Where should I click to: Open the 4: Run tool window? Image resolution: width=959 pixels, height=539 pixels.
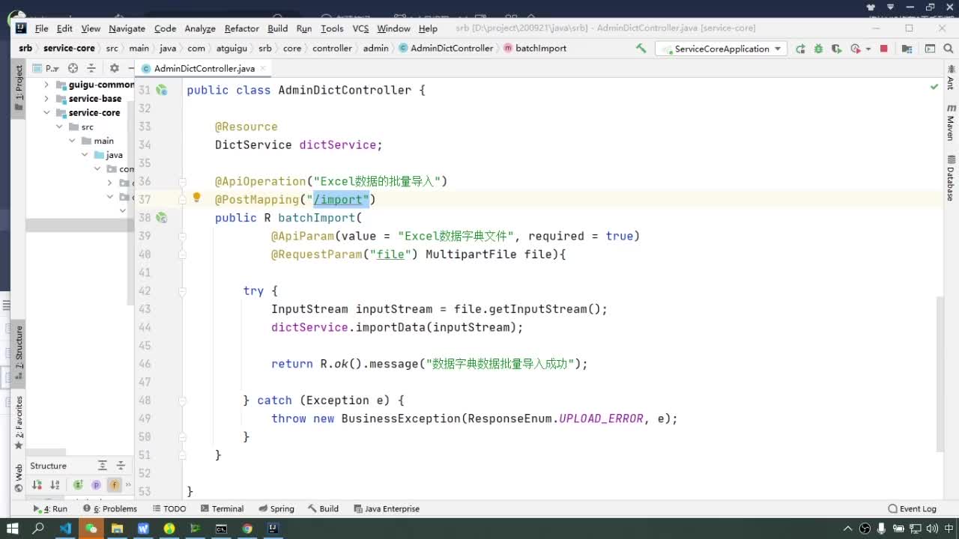[50, 508]
